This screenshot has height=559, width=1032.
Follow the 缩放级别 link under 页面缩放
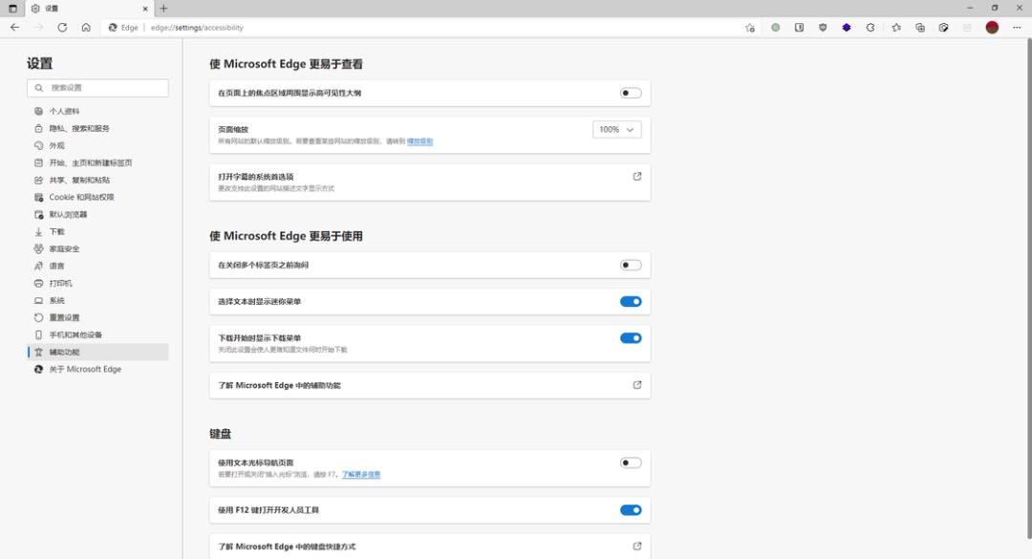pyautogui.click(x=419, y=140)
